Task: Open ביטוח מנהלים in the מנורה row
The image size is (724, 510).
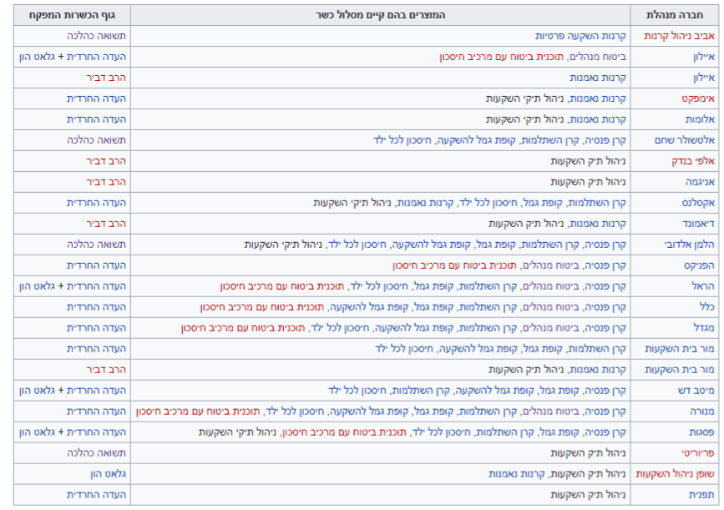Action: pos(551,411)
